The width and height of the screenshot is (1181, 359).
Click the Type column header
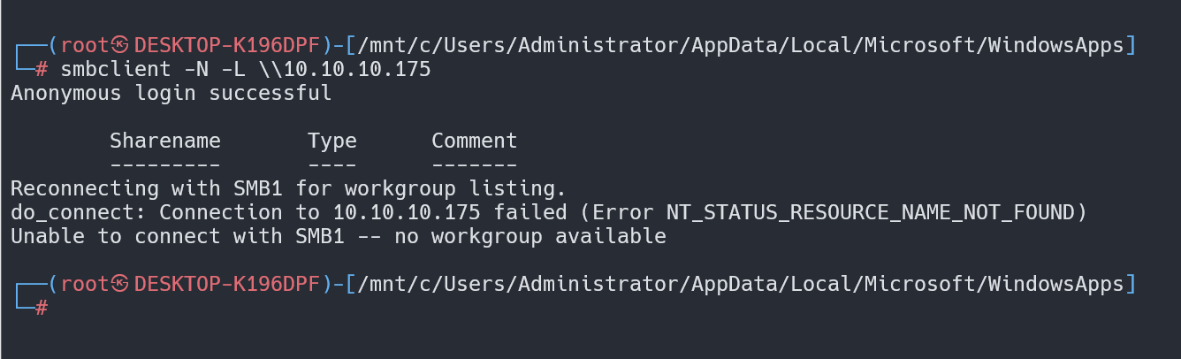(332, 141)
